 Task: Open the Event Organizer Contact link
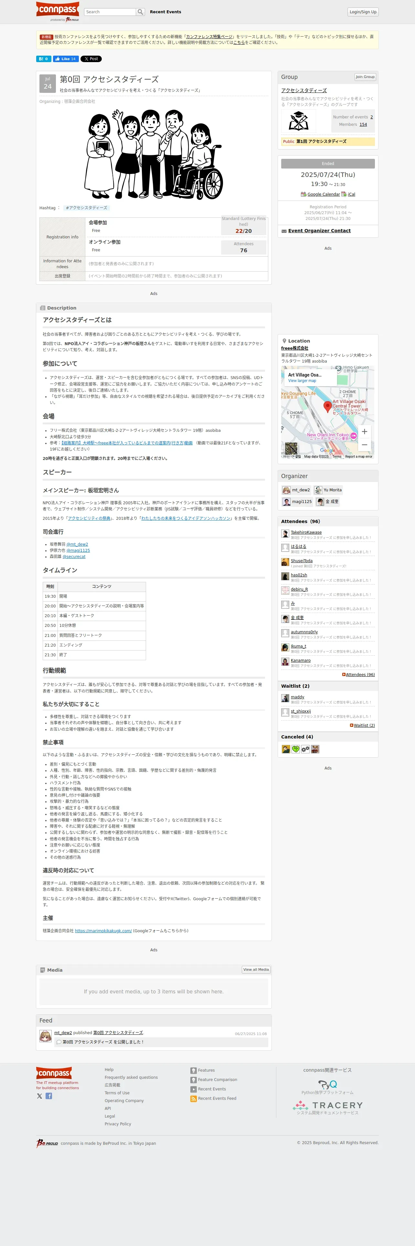[319, 231]
